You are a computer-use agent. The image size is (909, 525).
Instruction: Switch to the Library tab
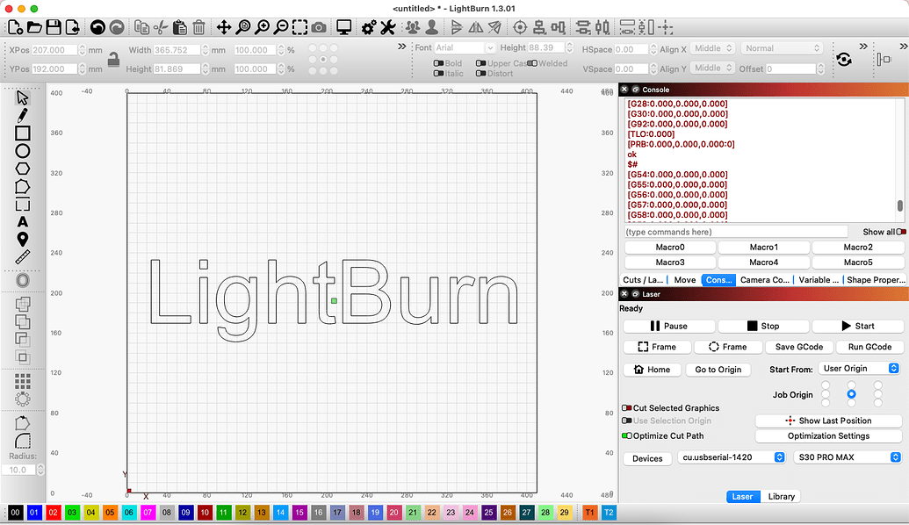pos(780,496)
